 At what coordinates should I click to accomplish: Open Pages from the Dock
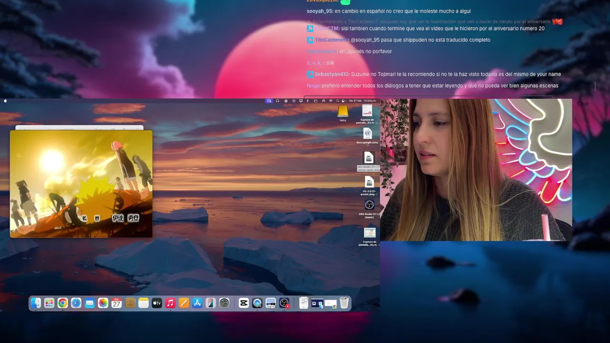coord(184,303)
